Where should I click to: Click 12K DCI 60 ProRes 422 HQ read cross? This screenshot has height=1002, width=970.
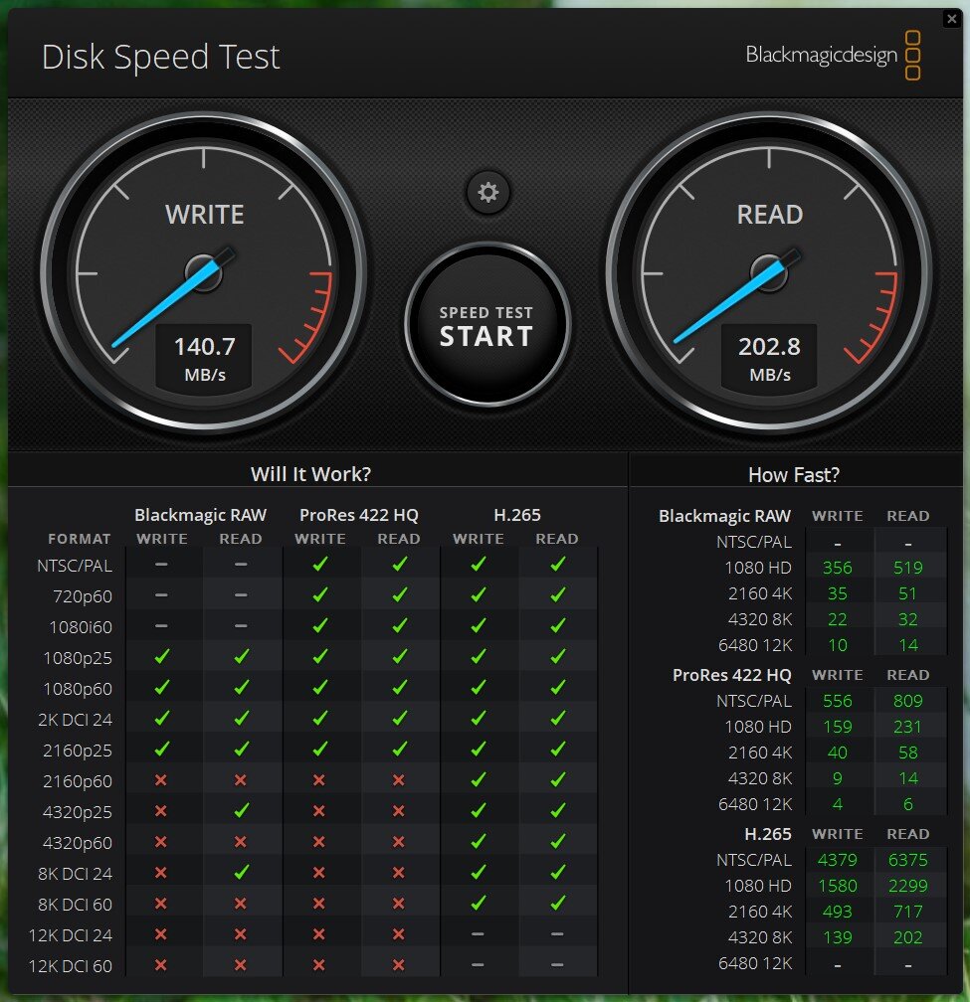[x=399, y=965]
